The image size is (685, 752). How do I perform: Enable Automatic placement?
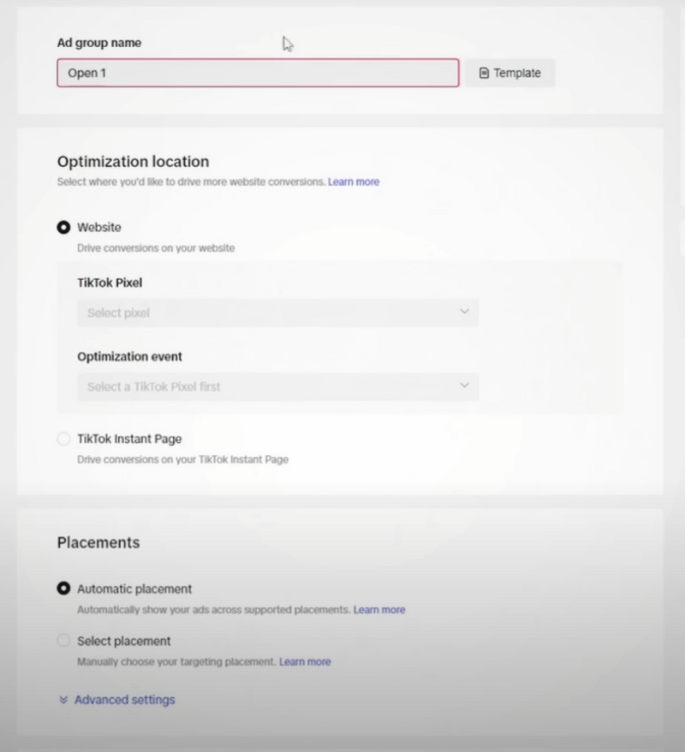[x=64, y=588]
